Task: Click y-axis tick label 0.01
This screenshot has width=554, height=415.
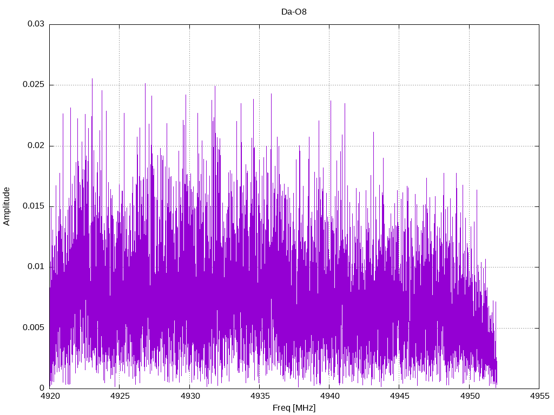Action: click(36, 267)
